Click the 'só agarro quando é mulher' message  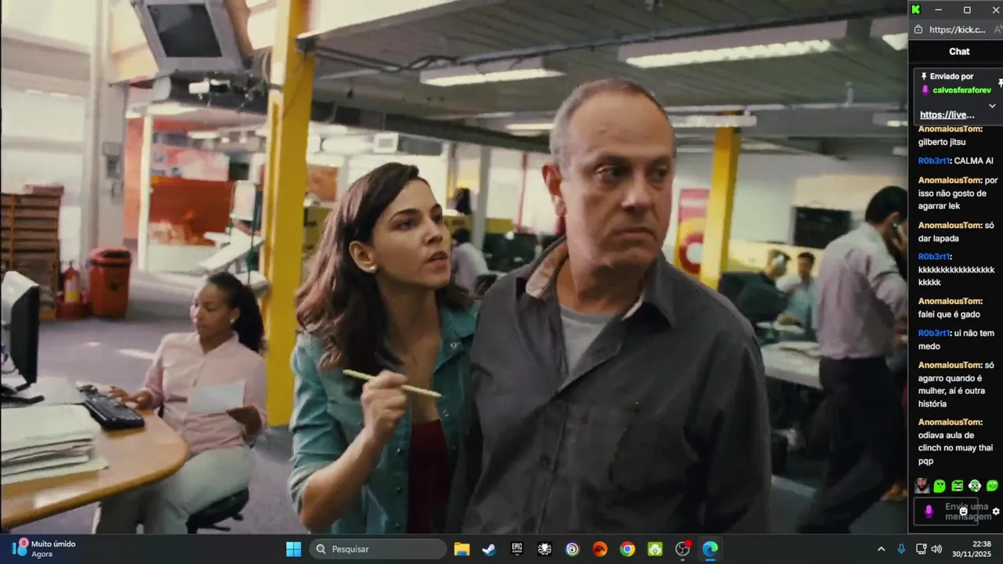956,385
